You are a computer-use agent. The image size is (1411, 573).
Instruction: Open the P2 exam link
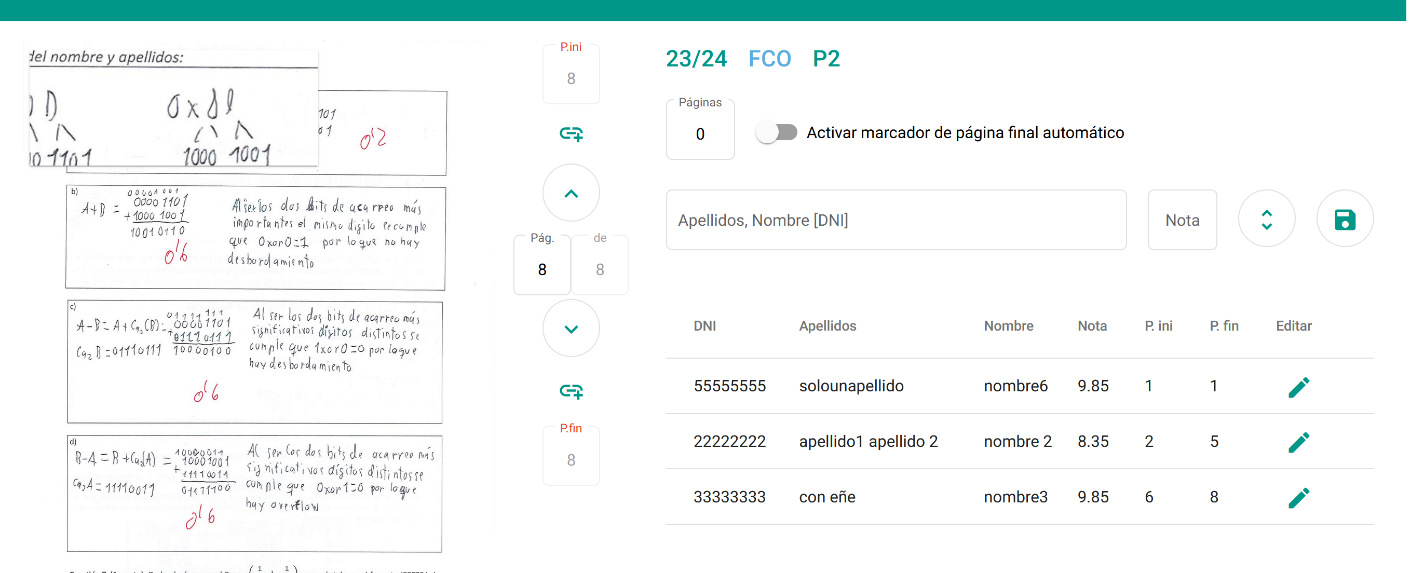point(826,59)
